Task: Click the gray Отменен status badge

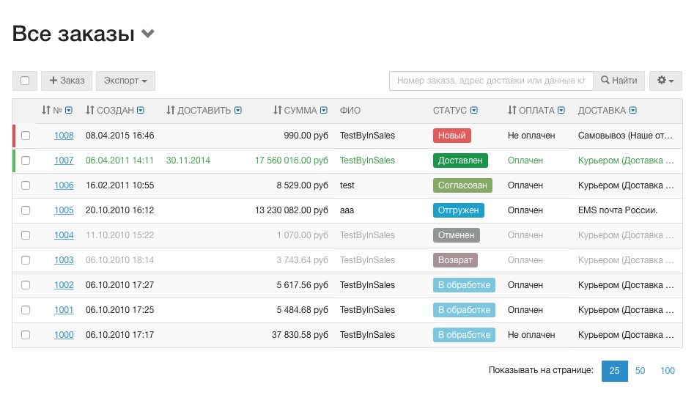Action: pyautogui.click(x=457, y=235)
